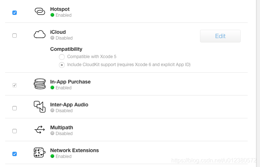
Task: Click the In-App Purchase heading text
Action: click(70, 82)
